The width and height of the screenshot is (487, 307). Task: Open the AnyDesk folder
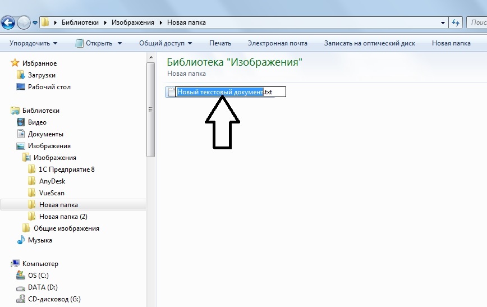coord(52,181)
